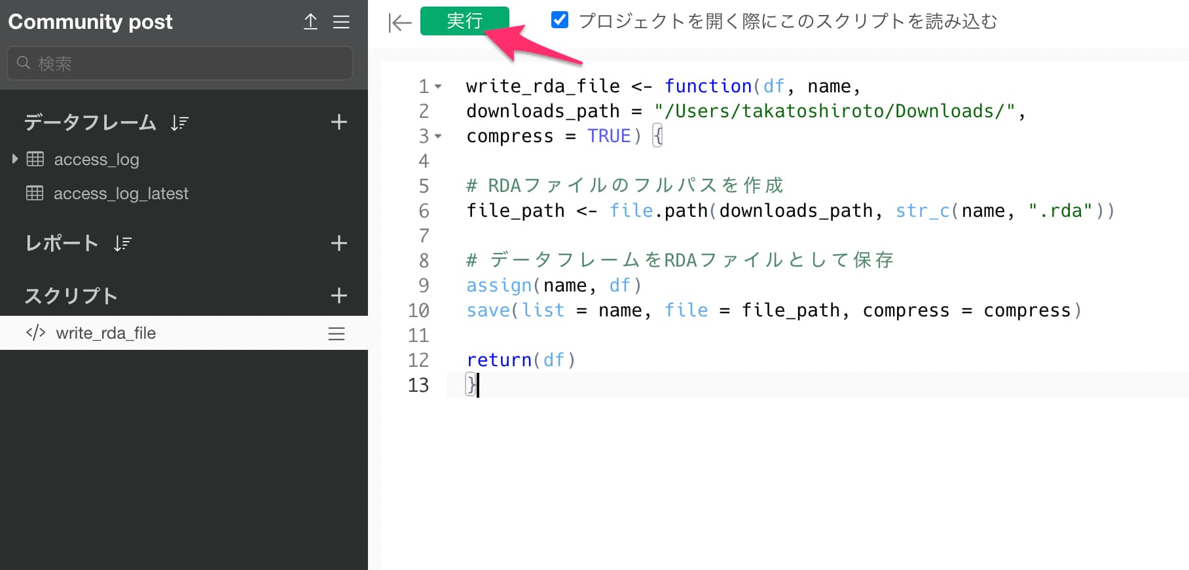Viewport: 1189px width, 570px height.
Task: Sort data frames using the データフレーム sort icon
Action: pos(179,123)
